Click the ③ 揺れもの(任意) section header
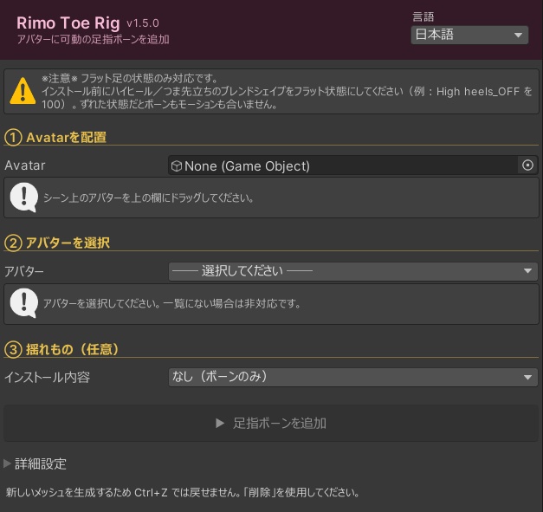This screenshot has height=512, width=543. pos(61,349)
